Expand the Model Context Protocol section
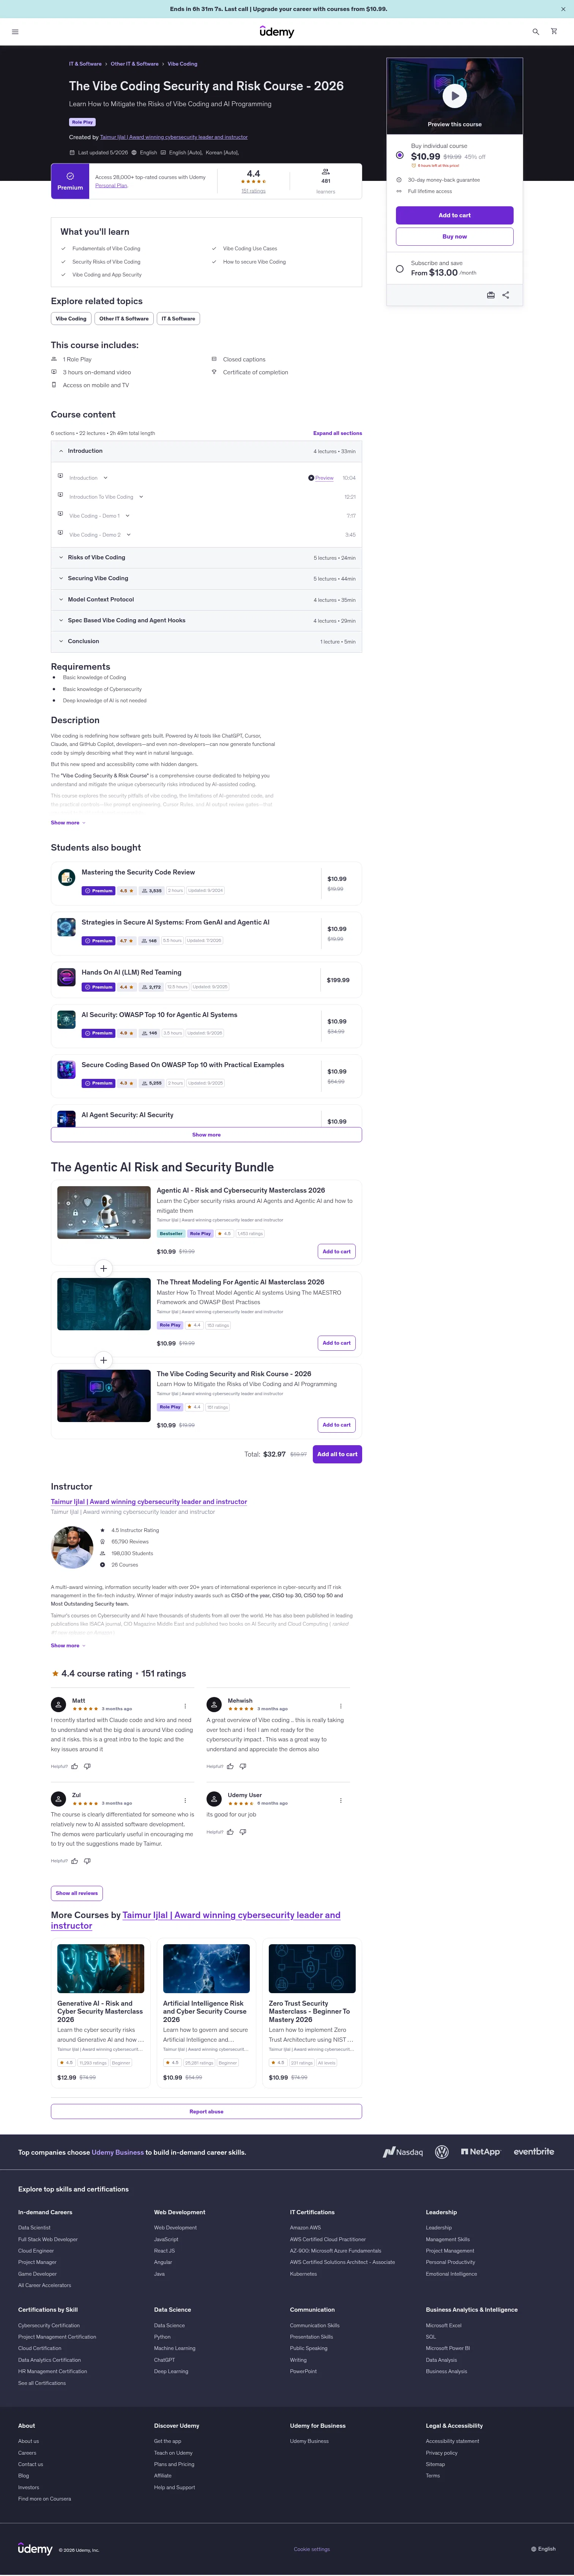 click(x=207, y=600)
